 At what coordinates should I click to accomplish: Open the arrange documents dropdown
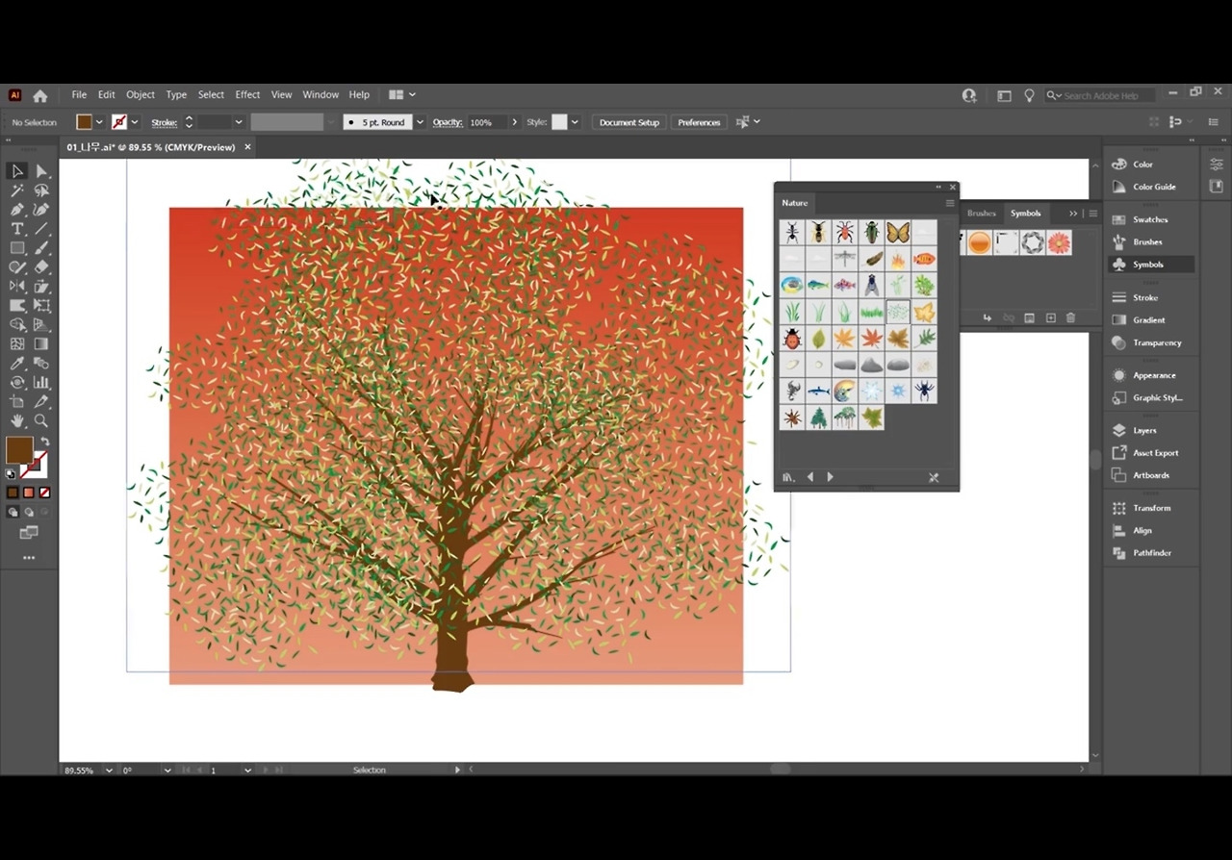coord(402,95)
